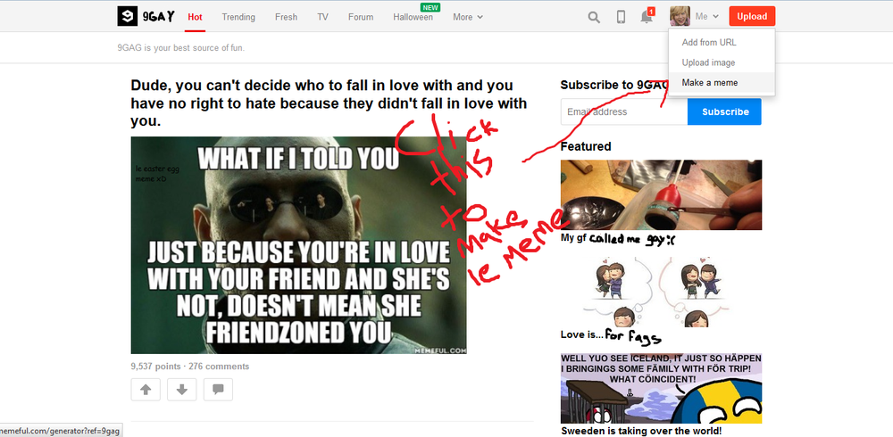
Task: Click the comment bubble button
Action: 218,389
